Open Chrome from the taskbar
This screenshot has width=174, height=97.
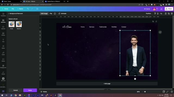pyautogui.click(x=15, y=95)
